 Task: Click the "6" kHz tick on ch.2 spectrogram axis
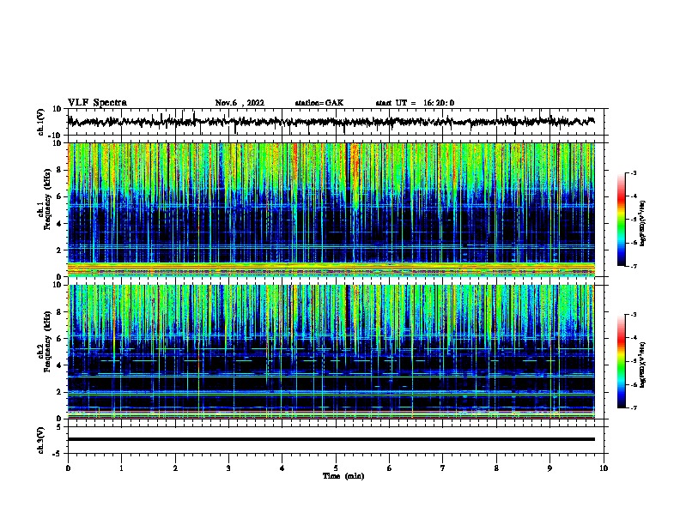[x=59, y=339]
